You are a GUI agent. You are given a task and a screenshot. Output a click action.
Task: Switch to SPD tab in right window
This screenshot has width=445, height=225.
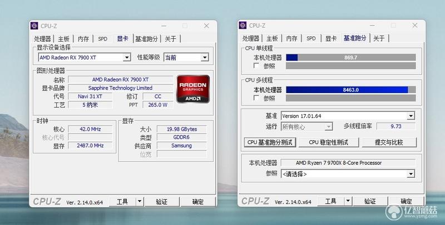point(311,38)
